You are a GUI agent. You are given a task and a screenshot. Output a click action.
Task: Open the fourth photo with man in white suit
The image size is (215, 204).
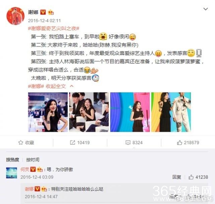pyautogui.click(x=171, y=112)
